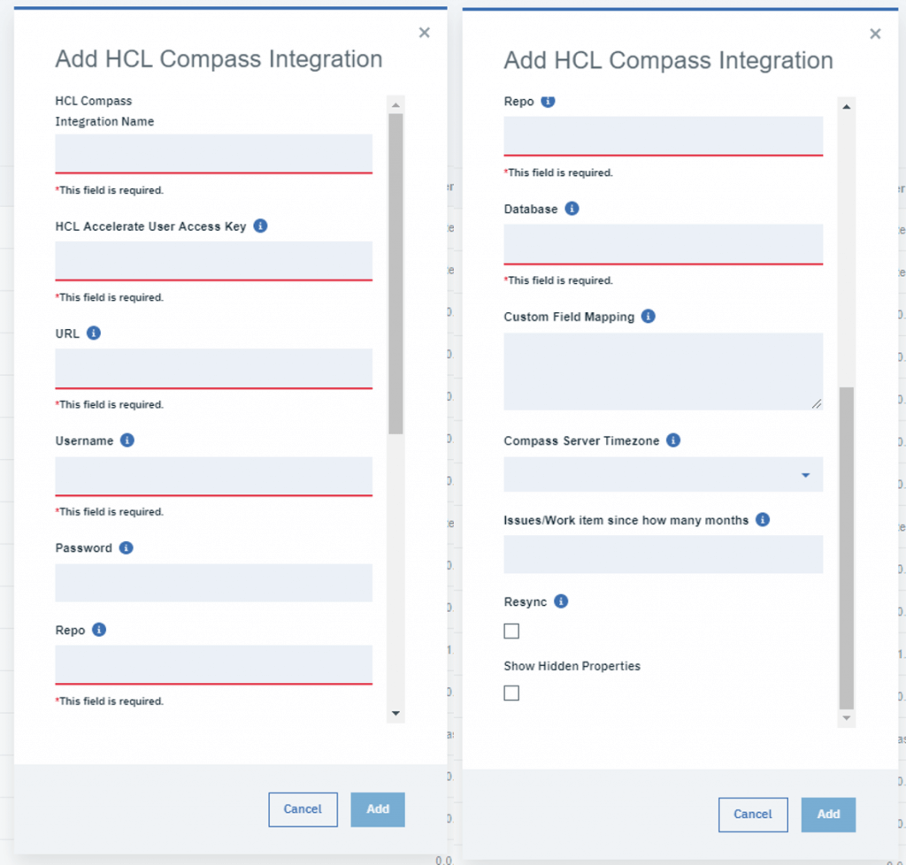Click the Username info icon
906x865 pixels.
point(127,440)
